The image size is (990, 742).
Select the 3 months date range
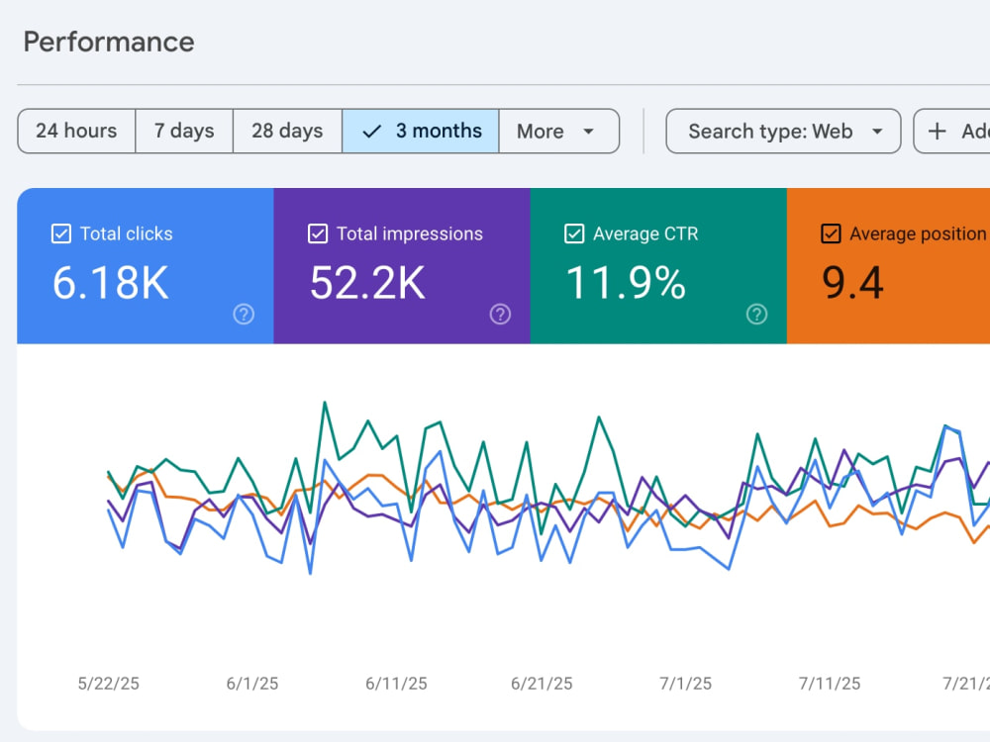point(421,132)
